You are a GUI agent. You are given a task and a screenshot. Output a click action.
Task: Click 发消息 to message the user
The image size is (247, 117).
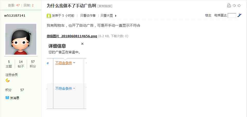point(14,98)
